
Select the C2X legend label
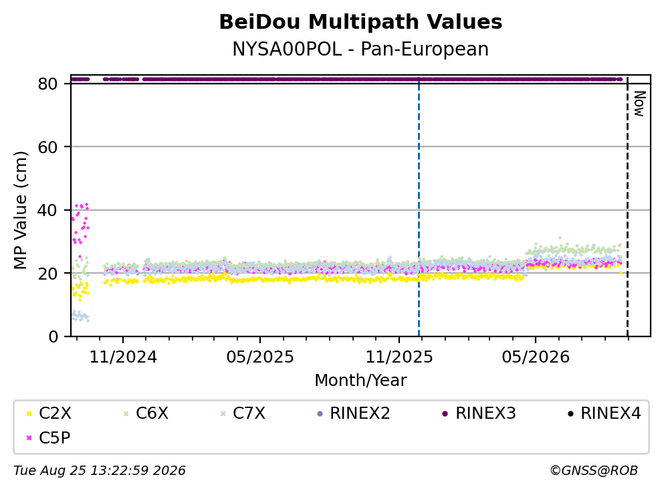tap(55, 413)
